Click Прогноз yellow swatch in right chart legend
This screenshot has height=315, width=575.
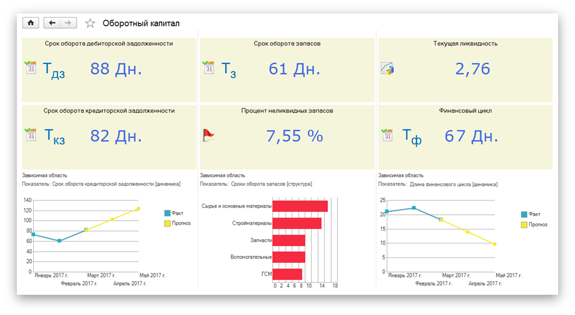click(524, 225)
